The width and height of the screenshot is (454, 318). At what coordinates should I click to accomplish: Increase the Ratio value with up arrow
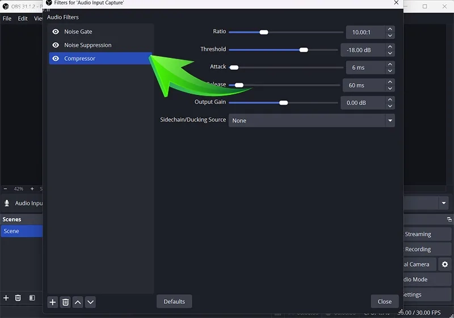pyautogui.click(x=390, y=29)
